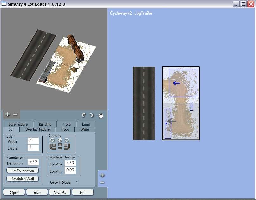The image size is (256, 200).
Task: Maximize the Lot Editor window
Action: tap(243, 4)
